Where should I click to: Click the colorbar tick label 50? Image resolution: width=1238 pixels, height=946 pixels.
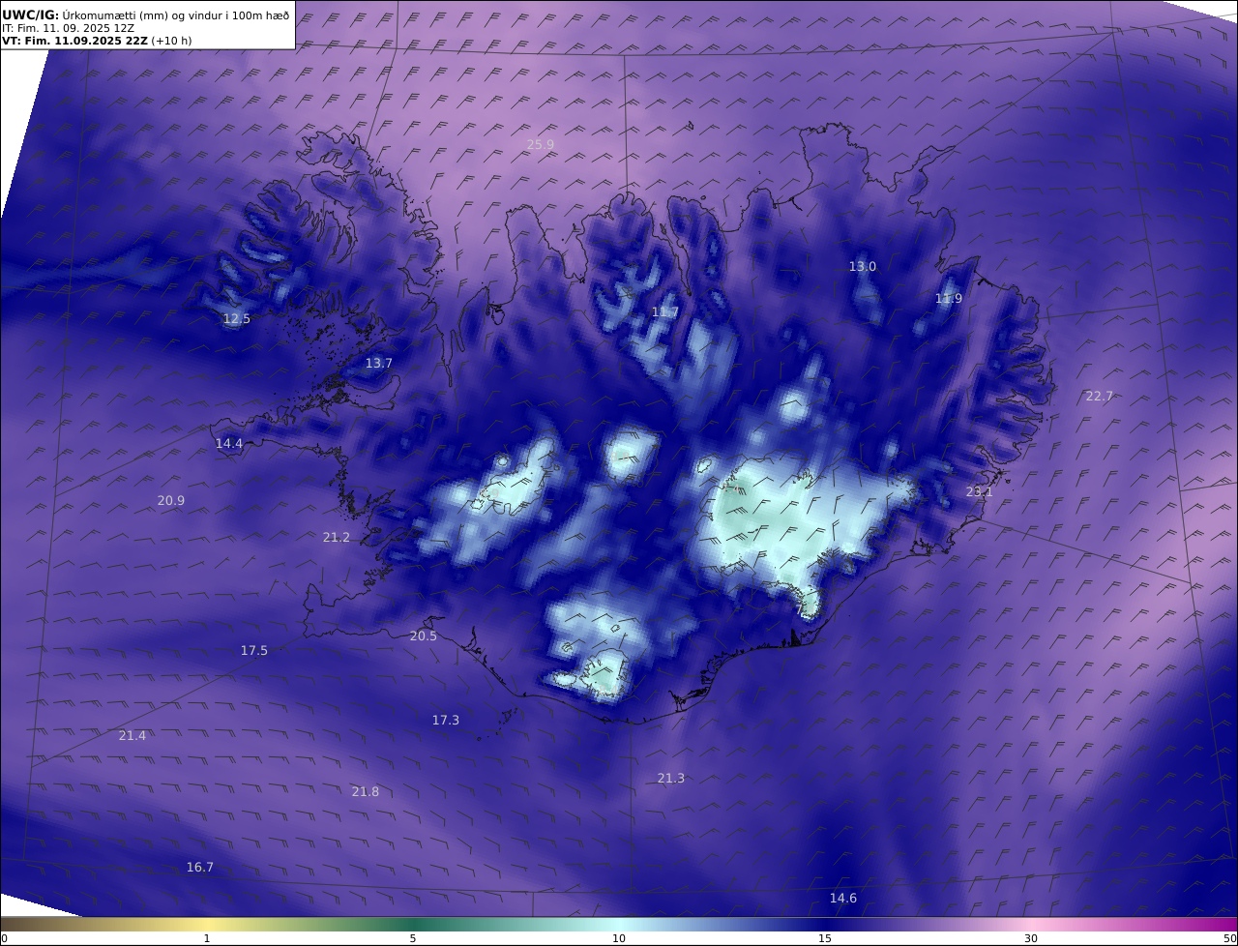(1230, 938)
